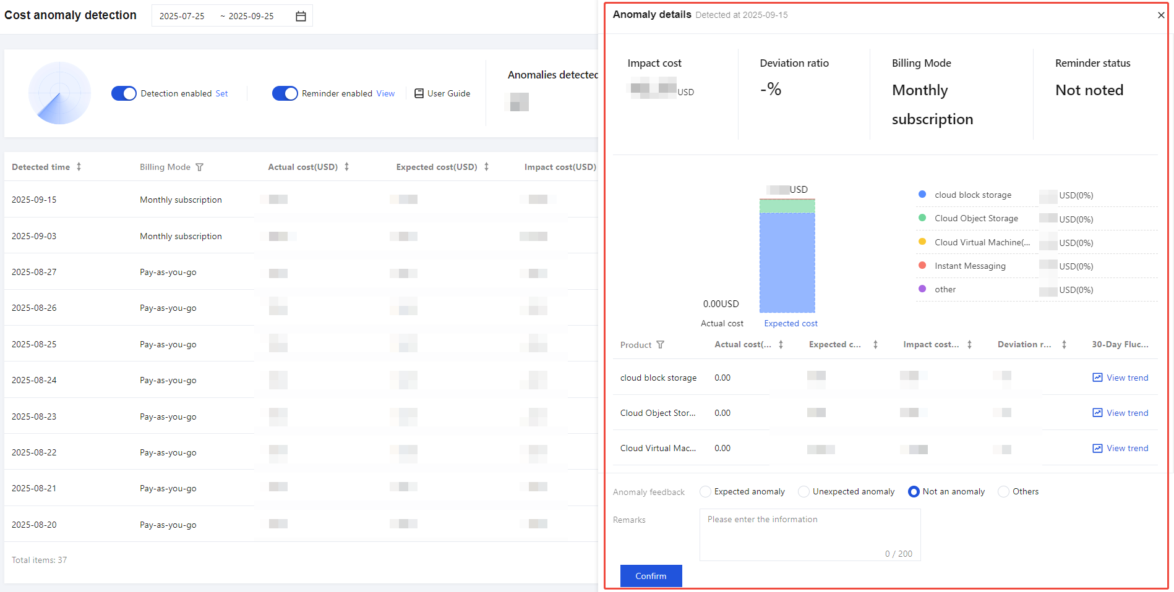Click into the Remarks text area

(x=810, y=535)
